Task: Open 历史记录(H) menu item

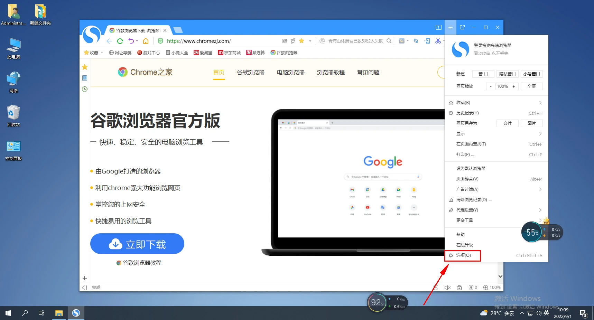Action: click(496, 113)
